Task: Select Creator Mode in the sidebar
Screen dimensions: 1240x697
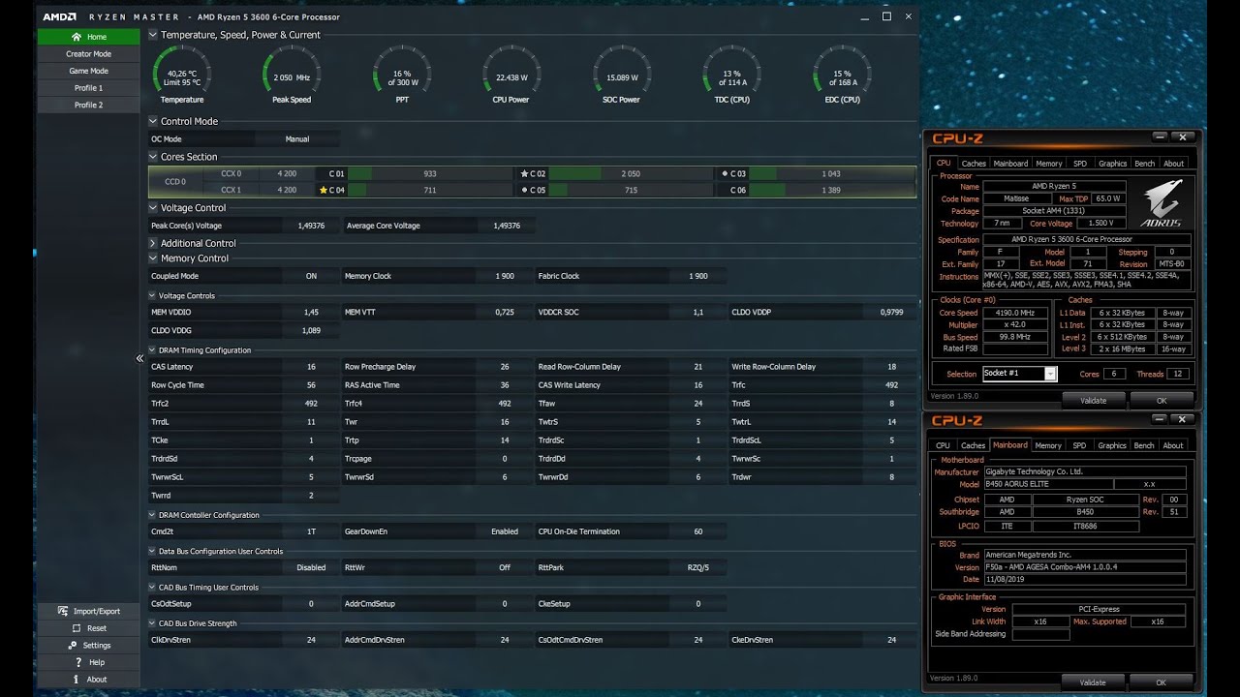Action: click(x=88, y=54)
